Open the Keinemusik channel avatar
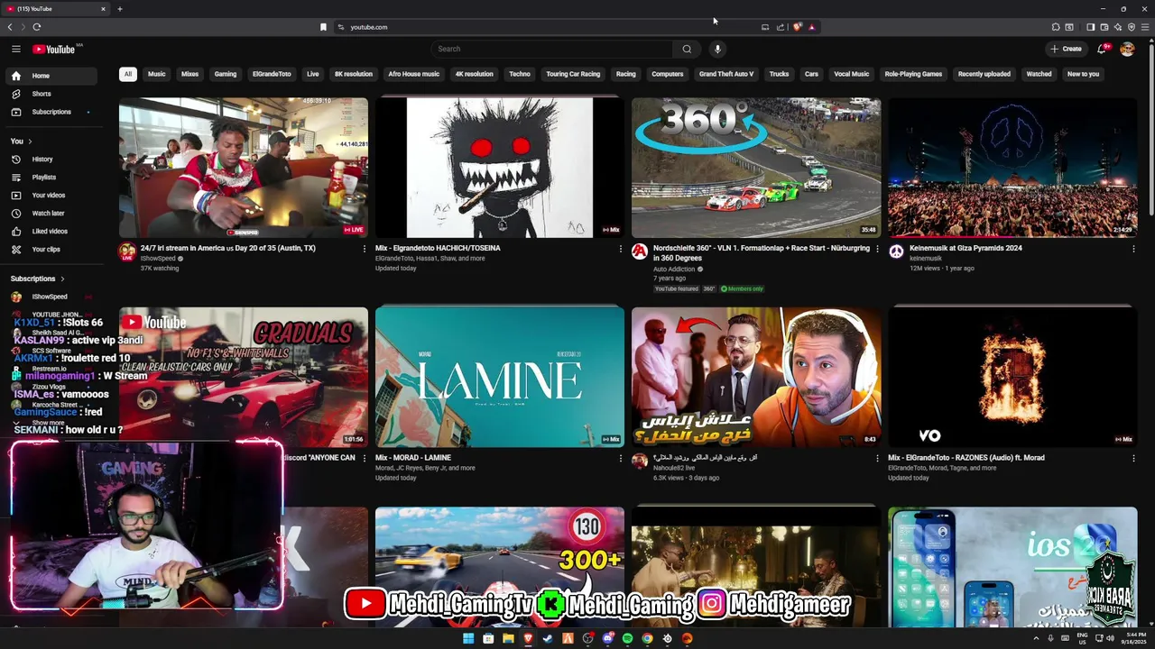 (x=896, y=251)
